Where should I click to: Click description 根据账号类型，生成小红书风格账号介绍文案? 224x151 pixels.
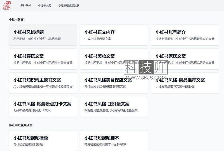pos(185,39)
